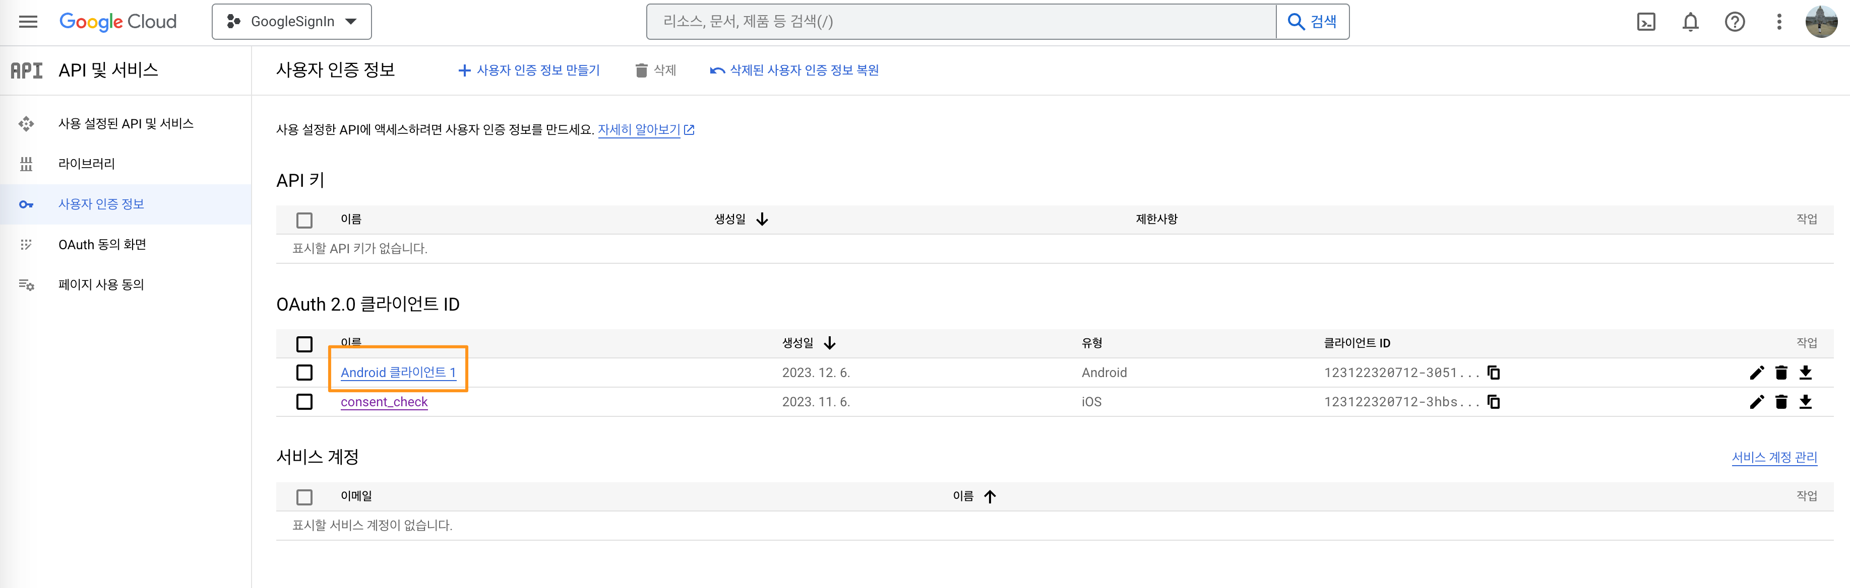Check the Android 클라이언트 1 row checkbox
The height and width of the screenshot is (588, 1850).
point(304,372)
